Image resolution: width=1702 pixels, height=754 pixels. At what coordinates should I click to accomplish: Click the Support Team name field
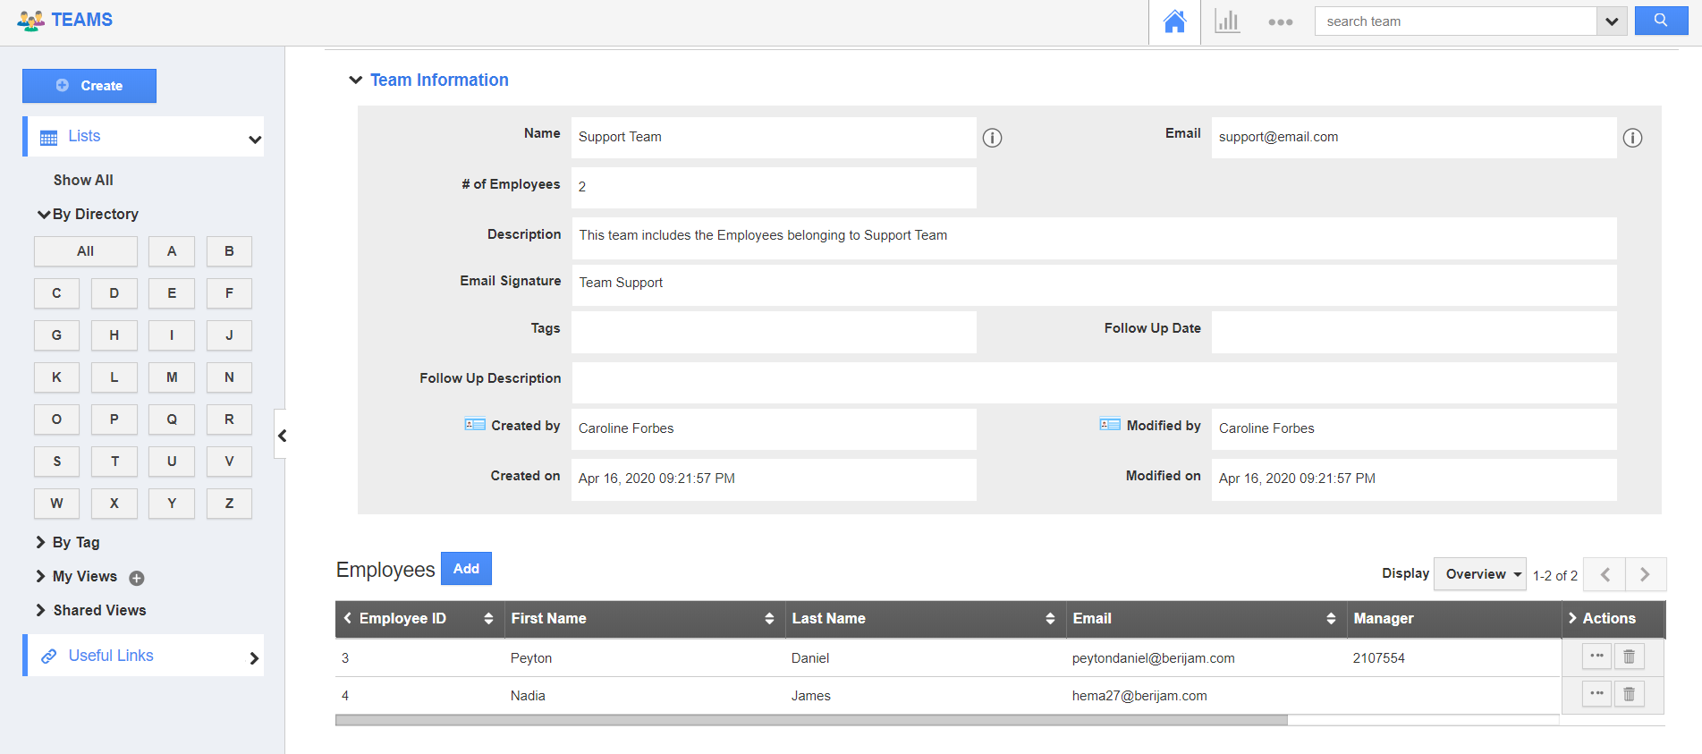click(774, 137)
